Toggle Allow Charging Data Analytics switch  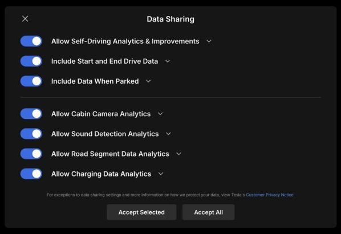click(31, 174)
